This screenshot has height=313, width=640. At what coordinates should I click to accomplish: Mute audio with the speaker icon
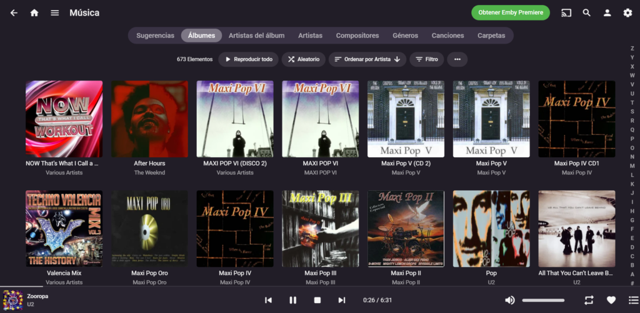510,301
